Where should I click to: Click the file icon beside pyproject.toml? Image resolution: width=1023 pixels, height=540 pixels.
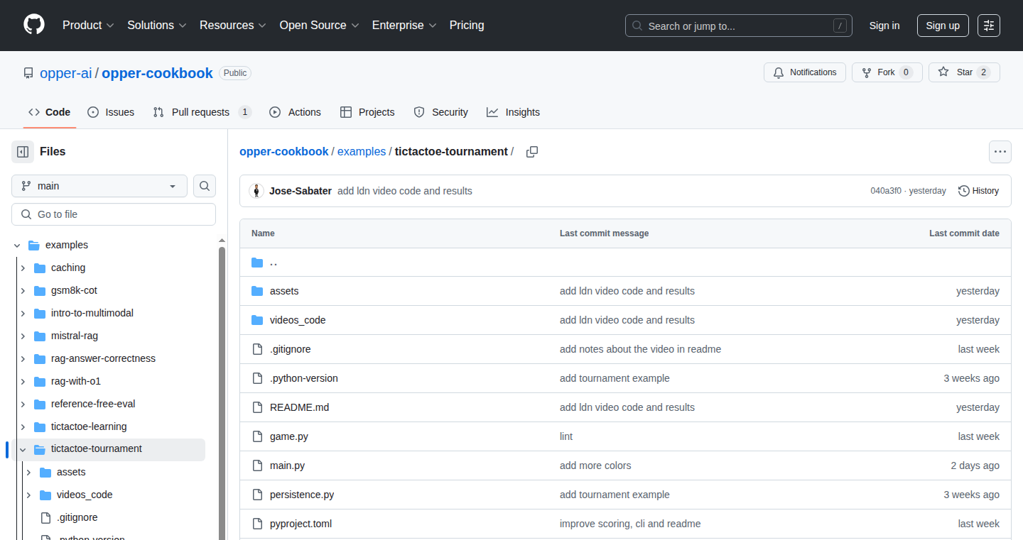point(257,524)
